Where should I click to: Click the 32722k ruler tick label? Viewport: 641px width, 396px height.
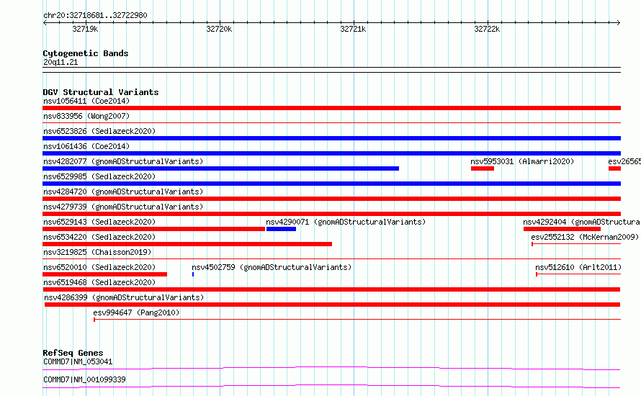[487, 29]
